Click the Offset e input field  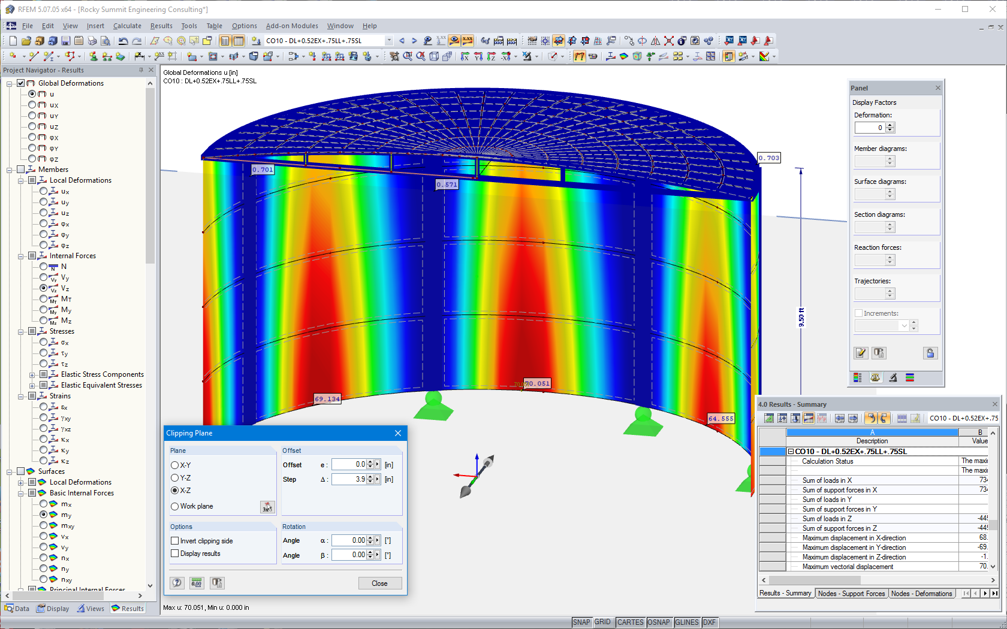349,464
